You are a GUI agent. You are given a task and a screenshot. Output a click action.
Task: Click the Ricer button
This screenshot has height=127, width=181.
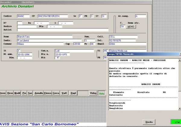click(10, 93)
